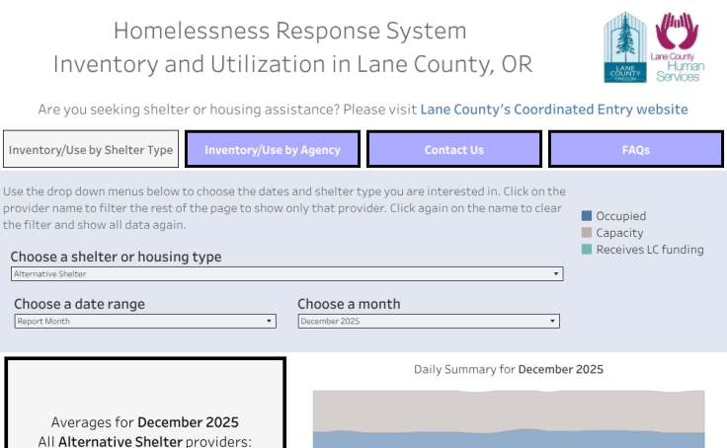Open the Choose a month dropdown

[x=429, y=321]
